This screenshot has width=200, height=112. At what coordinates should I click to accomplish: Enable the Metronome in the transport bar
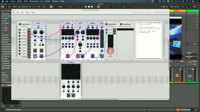(39, 7)
